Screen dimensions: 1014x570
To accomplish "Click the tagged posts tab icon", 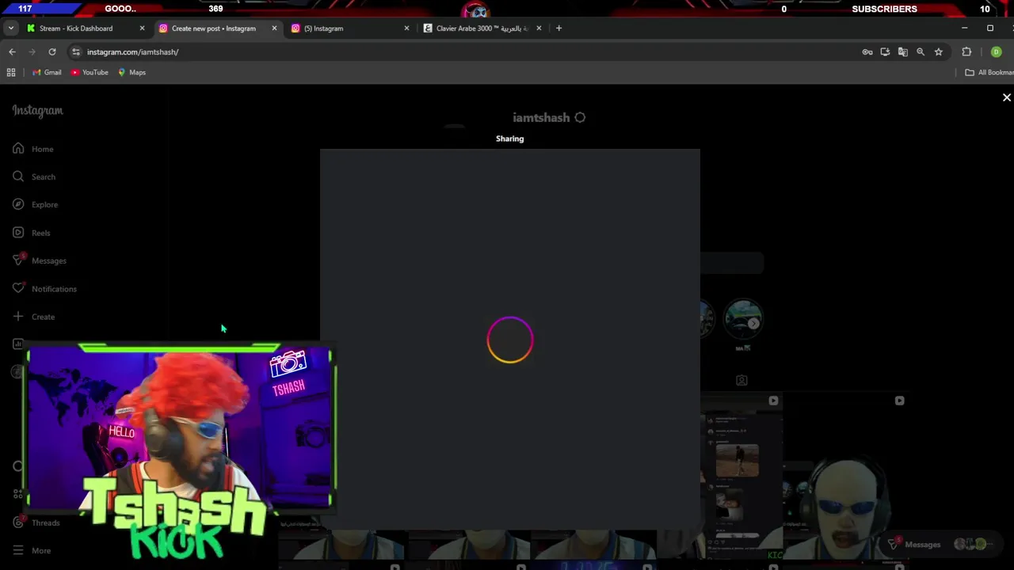I will [741, 381].
